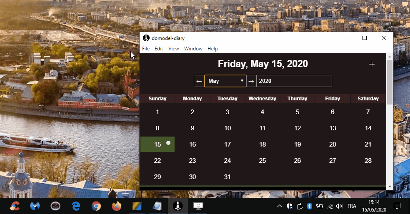The image size is (410, 214).
Task: Launch Google Chrome from taskbar
Action: (x=96, y=206)
